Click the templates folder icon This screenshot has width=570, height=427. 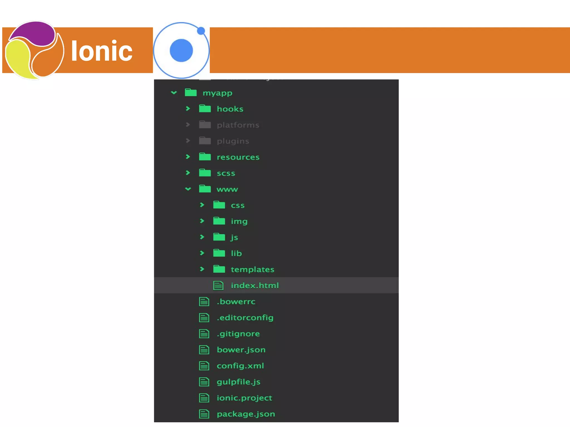click(219, 269)
